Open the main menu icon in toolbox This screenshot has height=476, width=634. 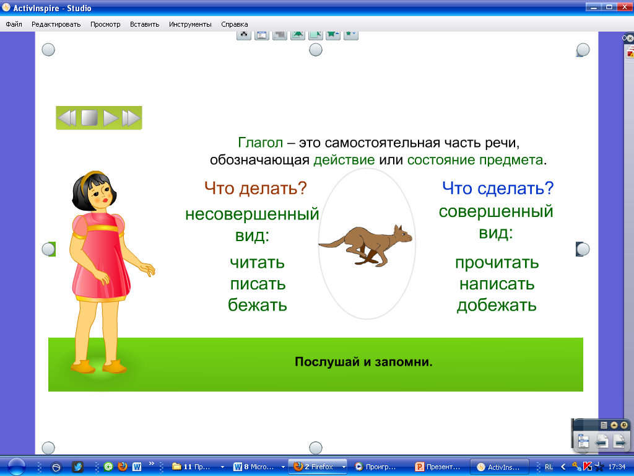click(x=583, y=441)
